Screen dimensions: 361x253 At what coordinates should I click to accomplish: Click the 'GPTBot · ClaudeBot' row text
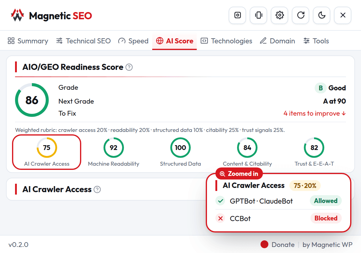pos(261,201)
